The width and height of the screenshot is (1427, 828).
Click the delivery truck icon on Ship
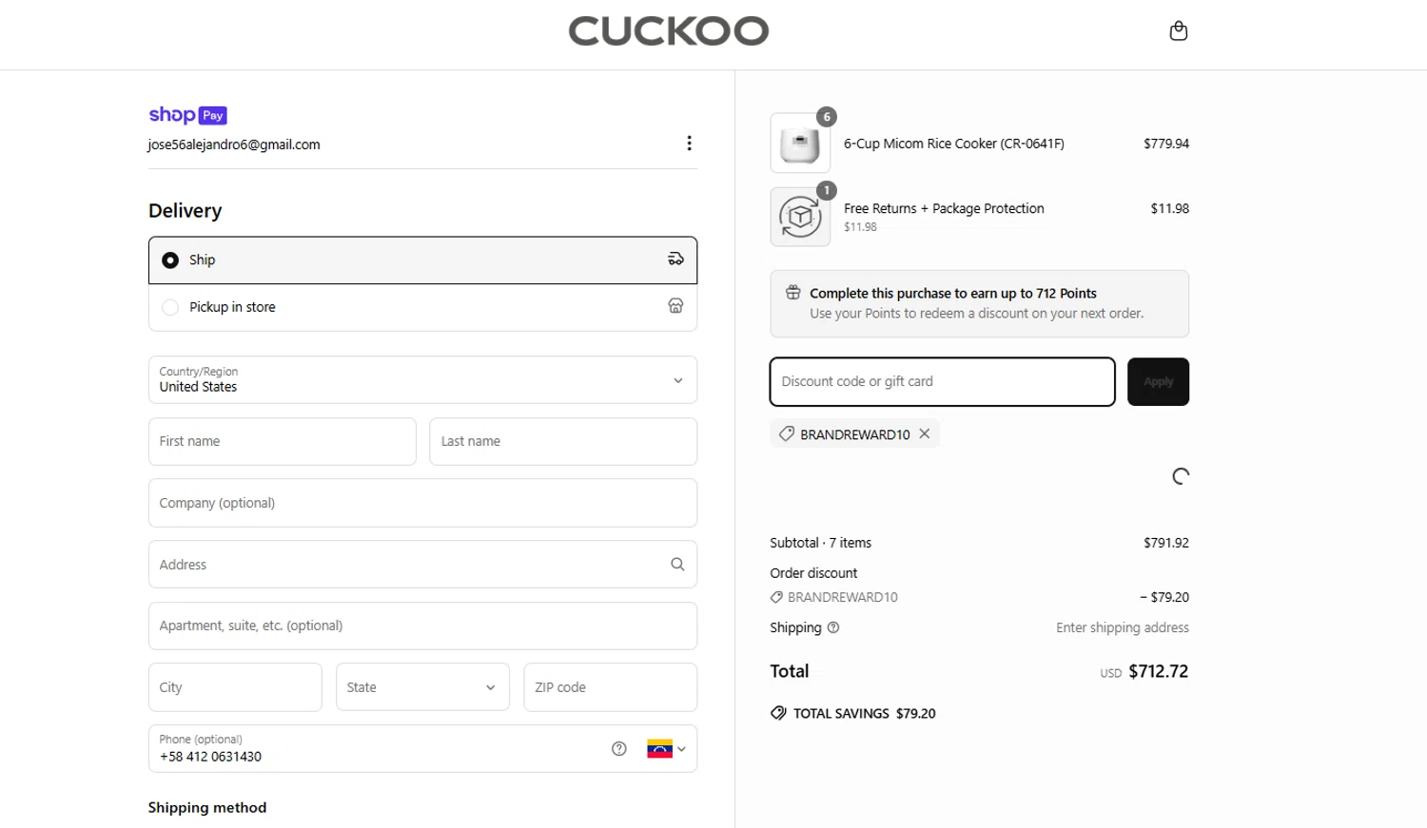tap(675, 260)
